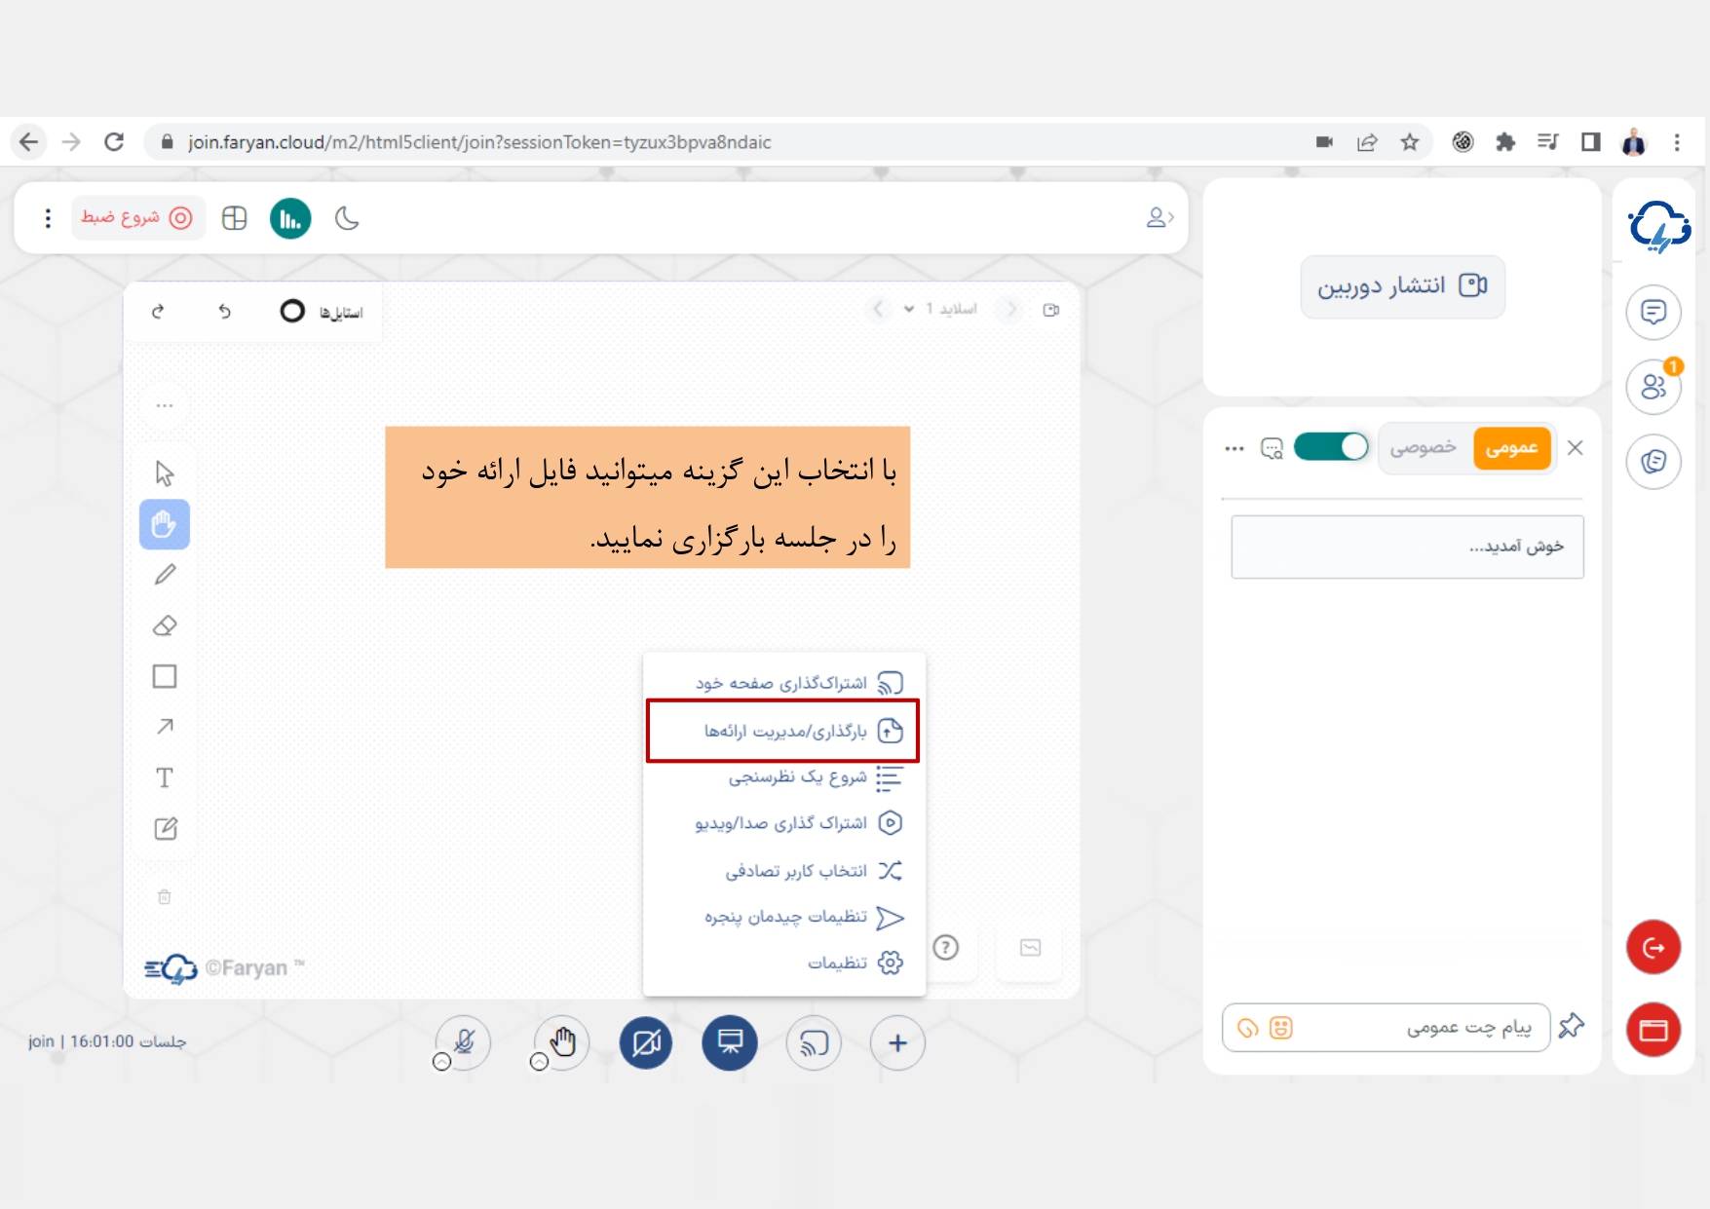Toggle the green chat switch
This screenshot has width=1710, height=1209.
coord(1331,447)
